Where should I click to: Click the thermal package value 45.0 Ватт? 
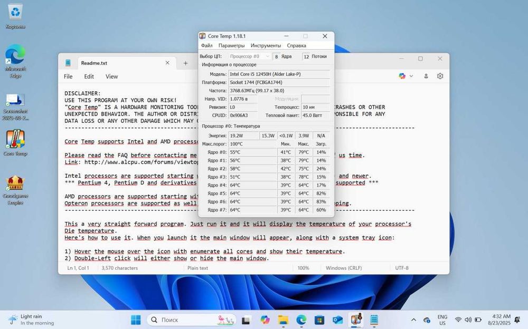pos(316,115)
